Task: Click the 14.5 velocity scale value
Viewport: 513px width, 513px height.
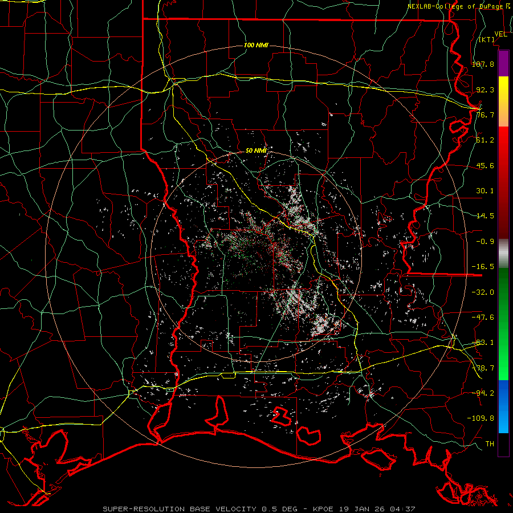Action: click(x=485, y=216)
